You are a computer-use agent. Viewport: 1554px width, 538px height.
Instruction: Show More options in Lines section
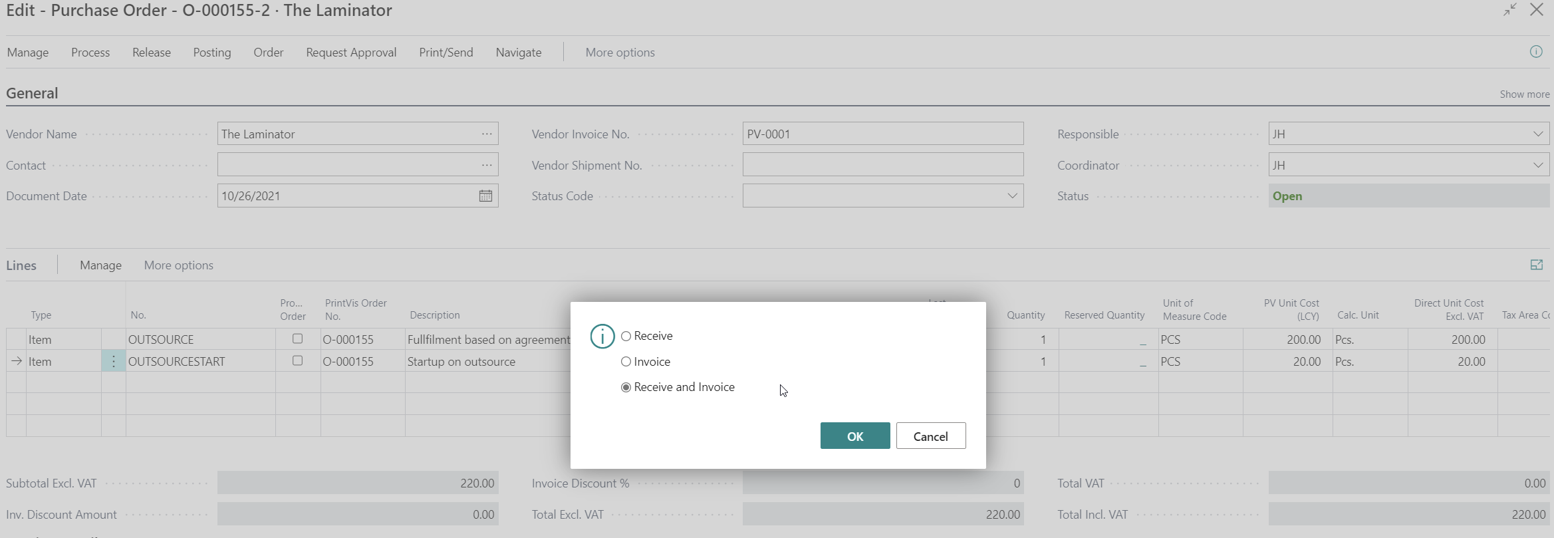click(179, 265)
